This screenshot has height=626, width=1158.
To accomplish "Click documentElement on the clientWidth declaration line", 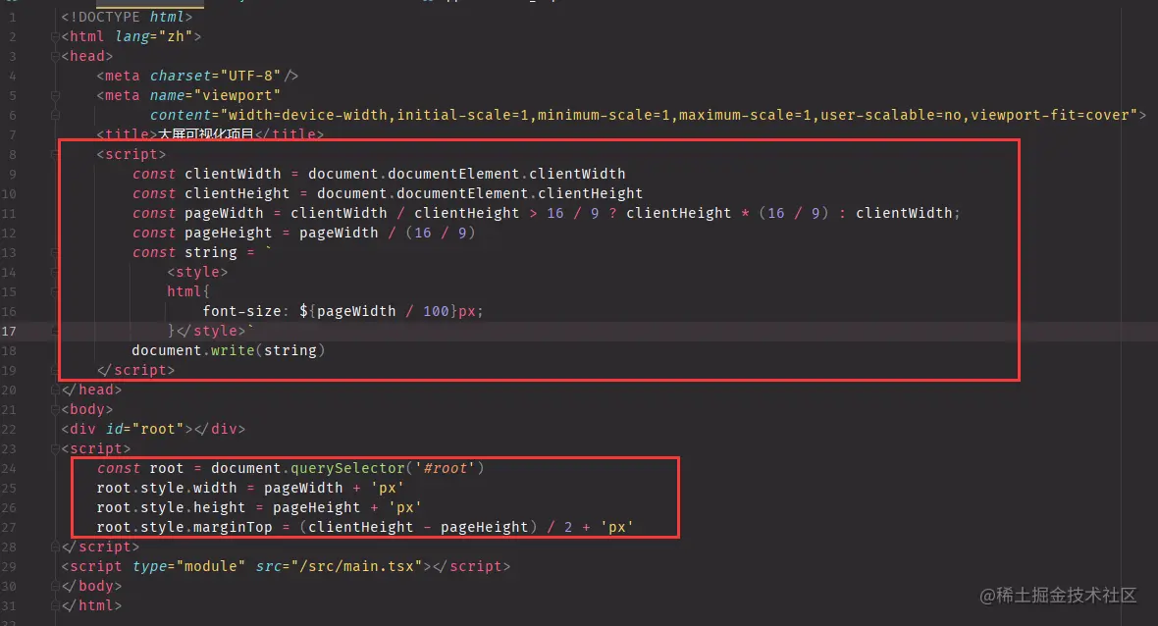I will pyautogui.click(x=454, y=174).
